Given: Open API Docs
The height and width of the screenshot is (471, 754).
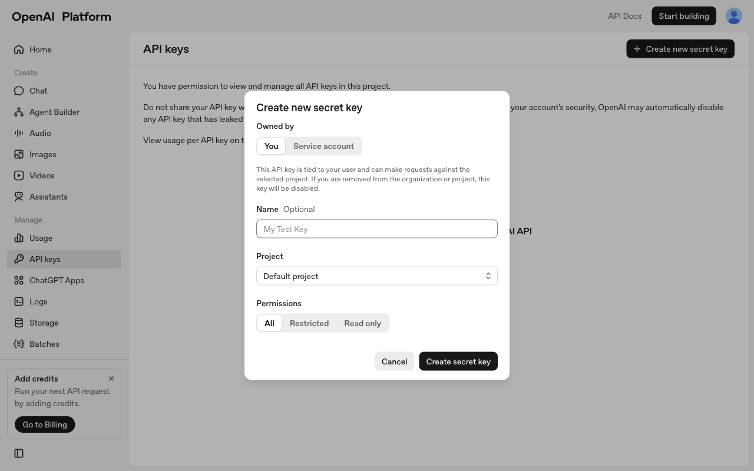Looking at the screenshot, I should (x=624, y=16).
